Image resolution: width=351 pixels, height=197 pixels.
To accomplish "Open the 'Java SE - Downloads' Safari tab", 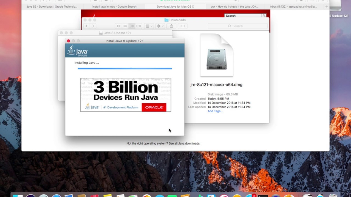I will (52, 7).
